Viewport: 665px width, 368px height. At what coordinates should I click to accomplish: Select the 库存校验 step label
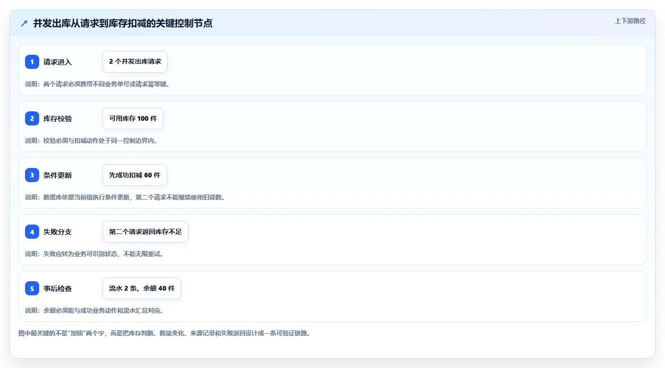pos(58,118)
